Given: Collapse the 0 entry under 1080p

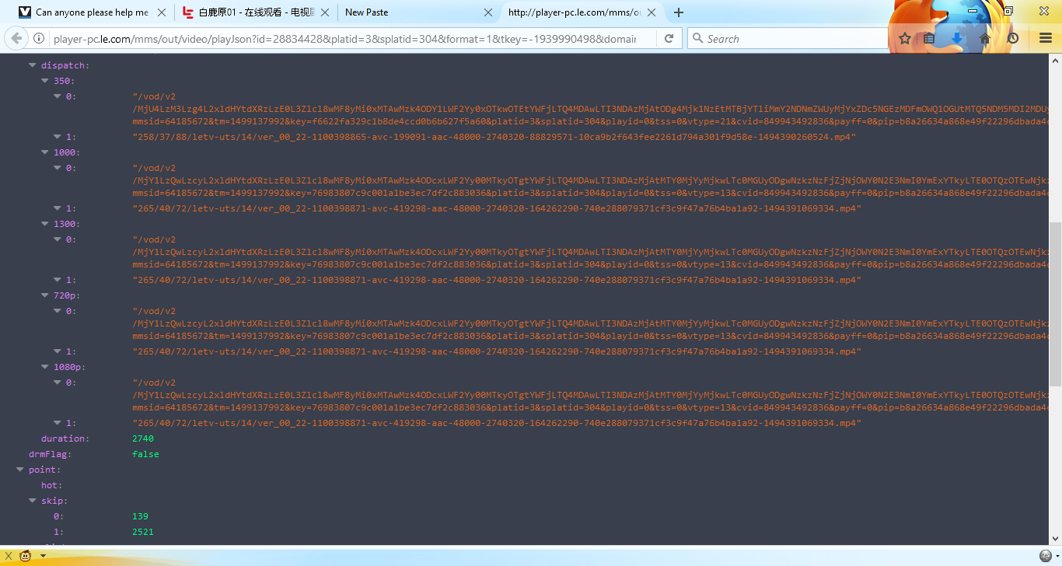Looking at the screenshot, I should click(x=58, y=383).
